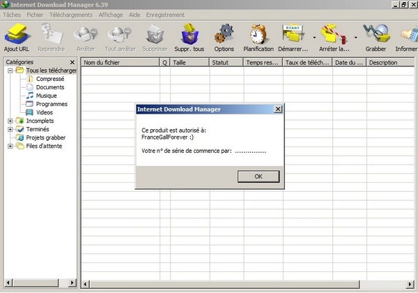Collapse the Tous les télécharger tree node

pos(10,70)
